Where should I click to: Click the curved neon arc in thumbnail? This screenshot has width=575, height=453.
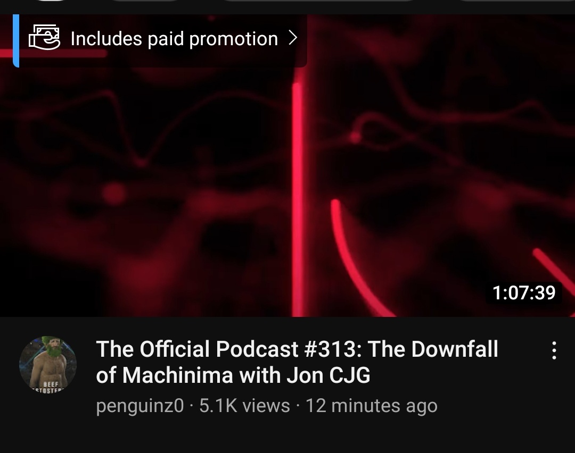tap(361, 258)
